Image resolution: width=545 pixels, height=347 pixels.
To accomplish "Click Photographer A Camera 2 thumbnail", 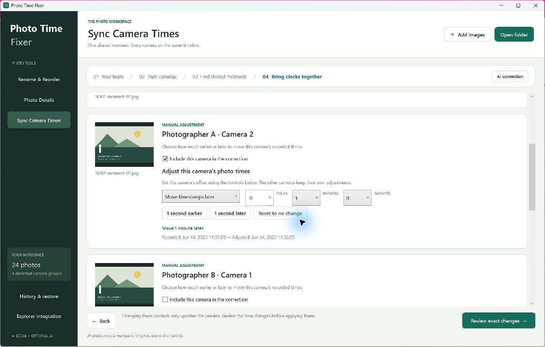I will point(124,145).
